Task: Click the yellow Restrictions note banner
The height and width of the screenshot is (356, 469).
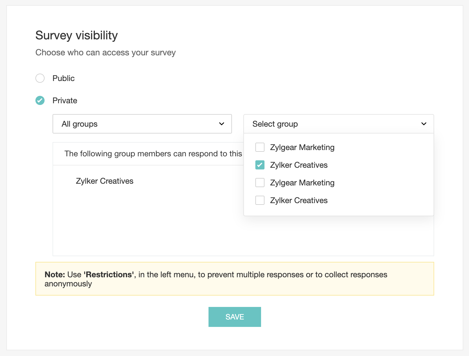Action: pyautogui.click(x=234, y=279)
